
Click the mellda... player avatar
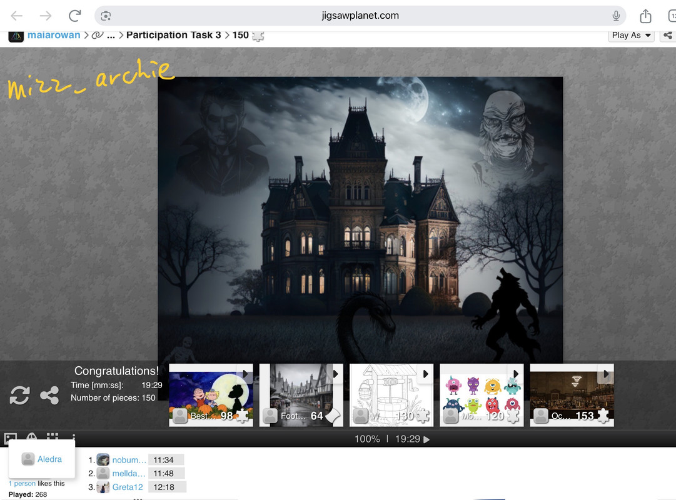[x=103, y=473]
